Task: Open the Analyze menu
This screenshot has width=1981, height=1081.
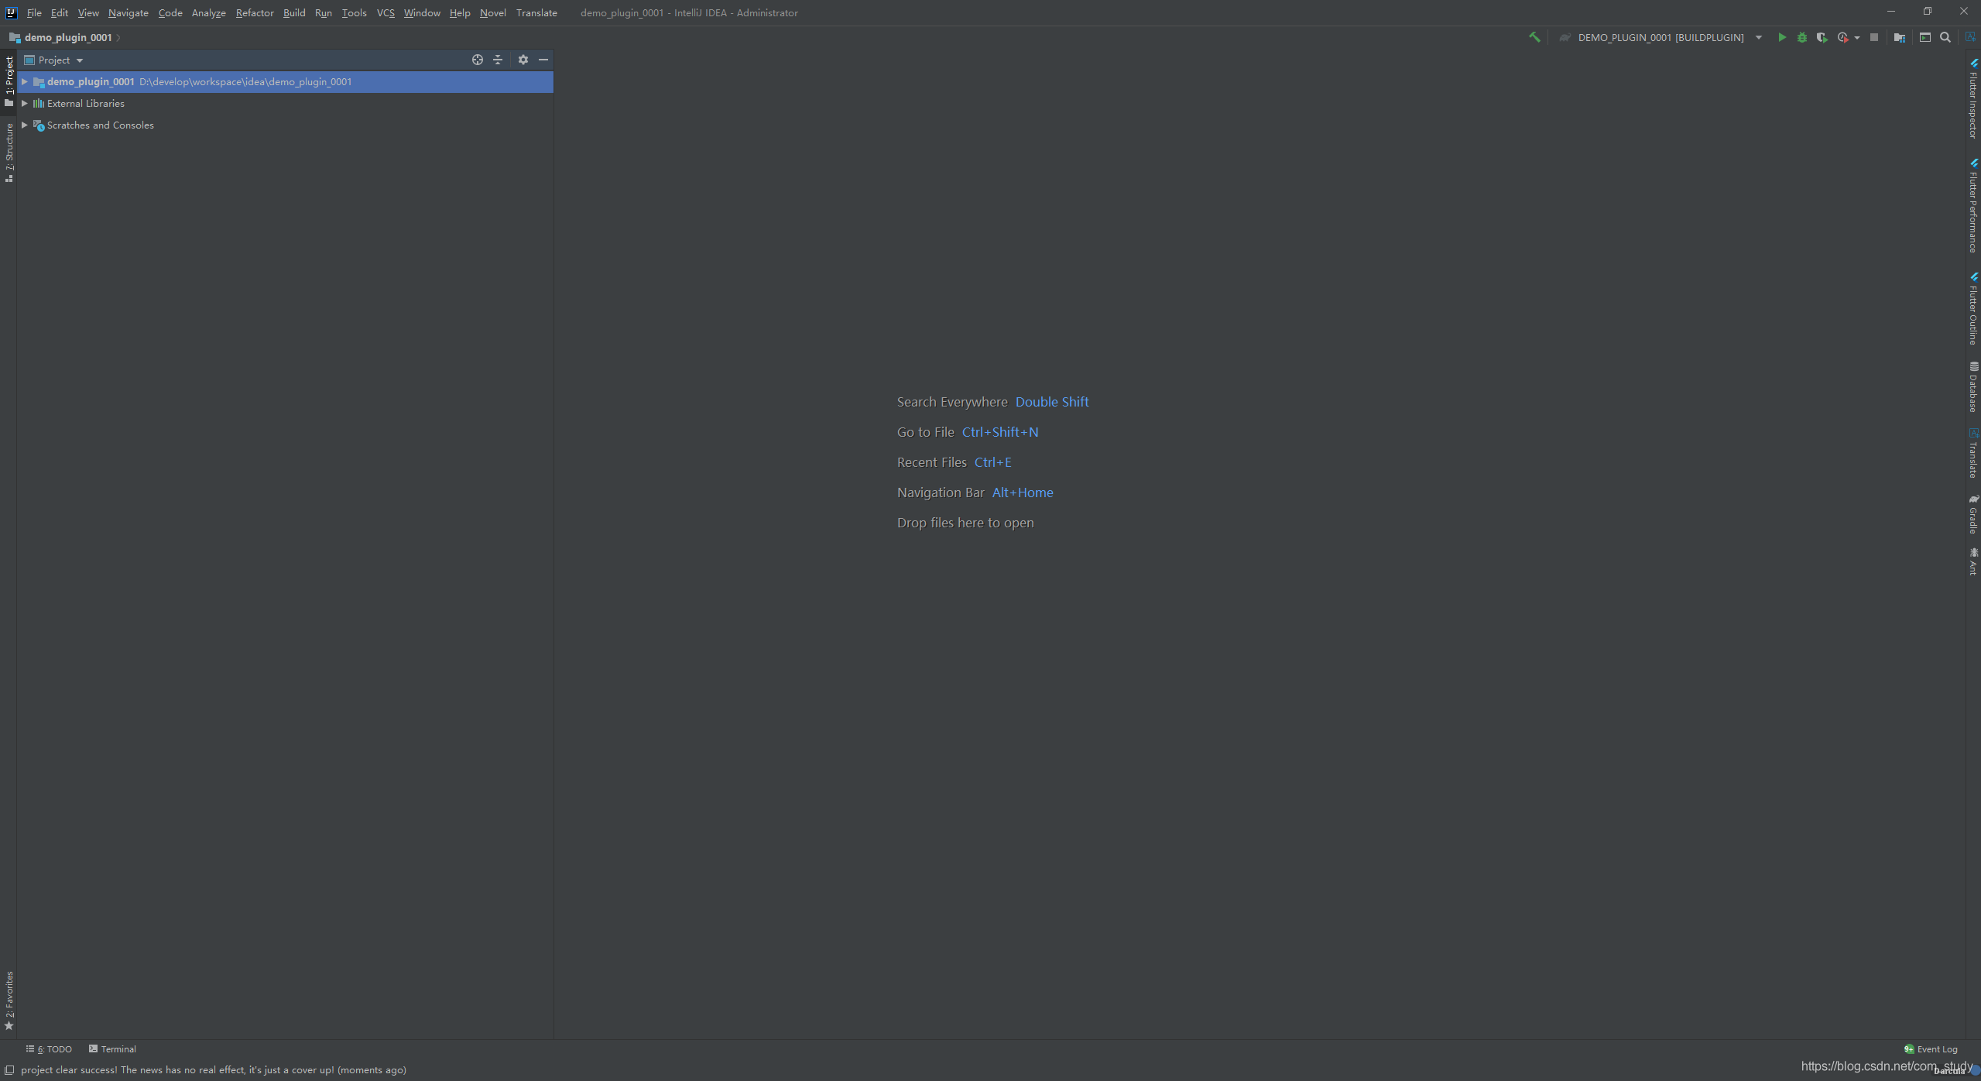Action: [x=209, y=12]
